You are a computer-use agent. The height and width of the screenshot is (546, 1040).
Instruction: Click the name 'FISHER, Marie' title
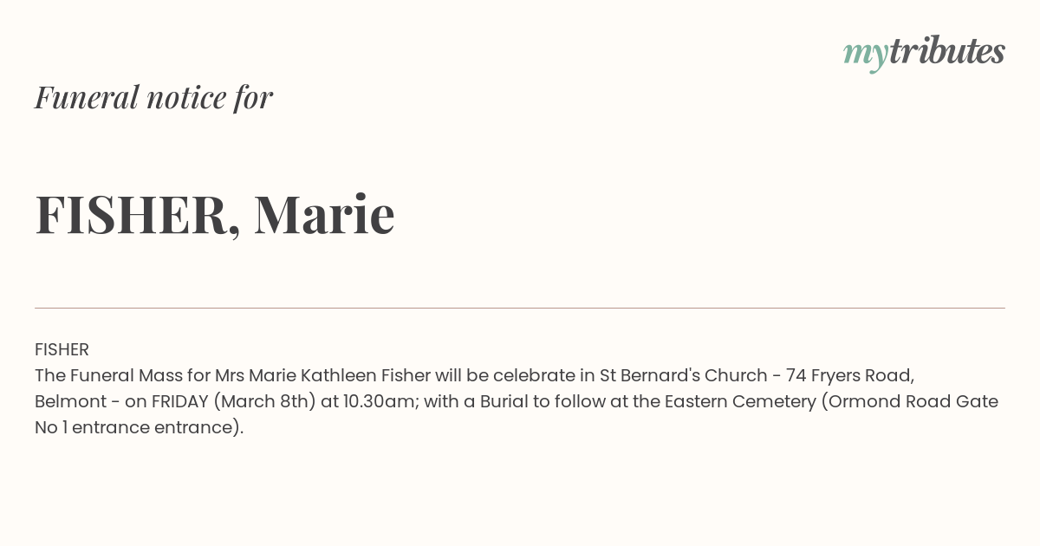[x=215, y=214]
